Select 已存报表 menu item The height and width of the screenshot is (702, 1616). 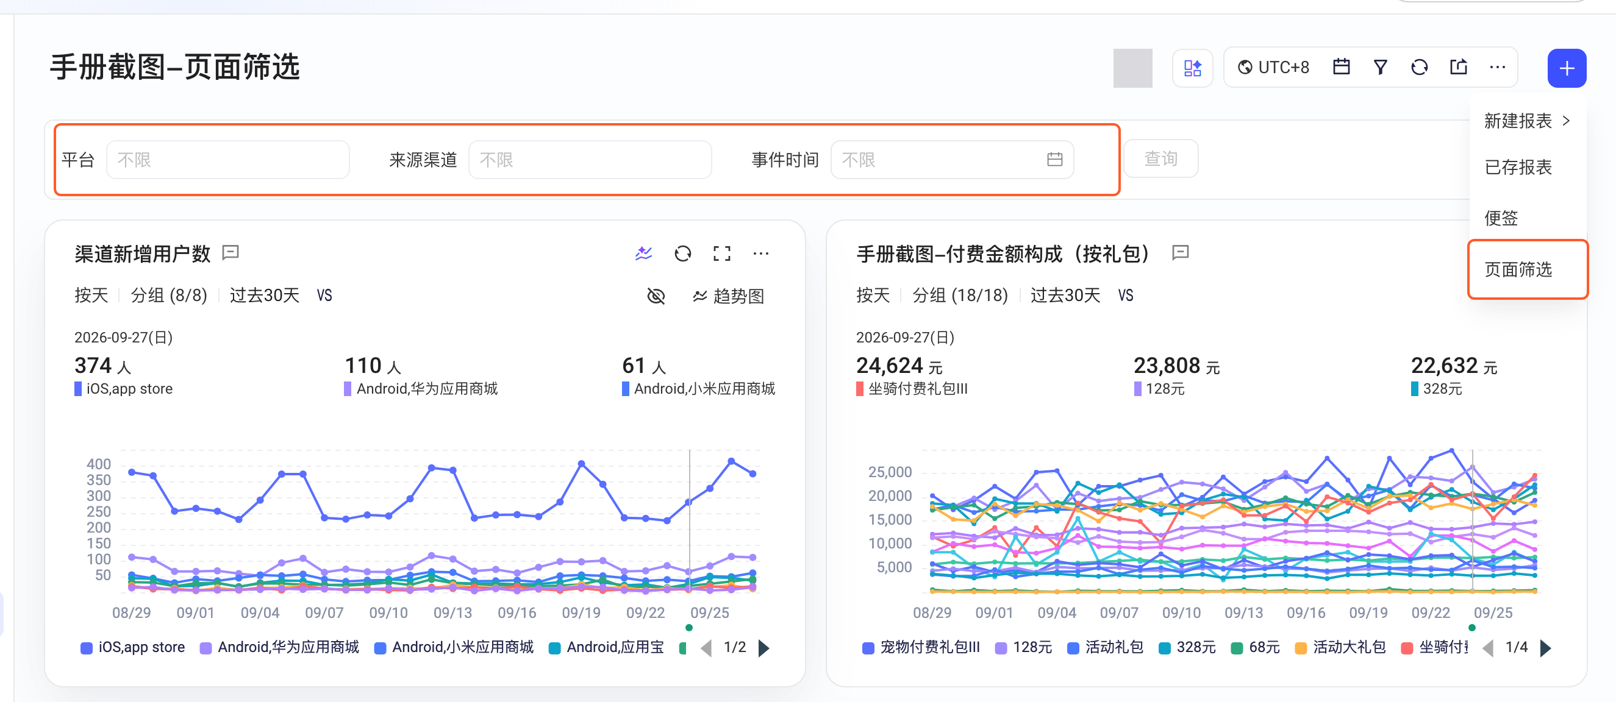1518,168
